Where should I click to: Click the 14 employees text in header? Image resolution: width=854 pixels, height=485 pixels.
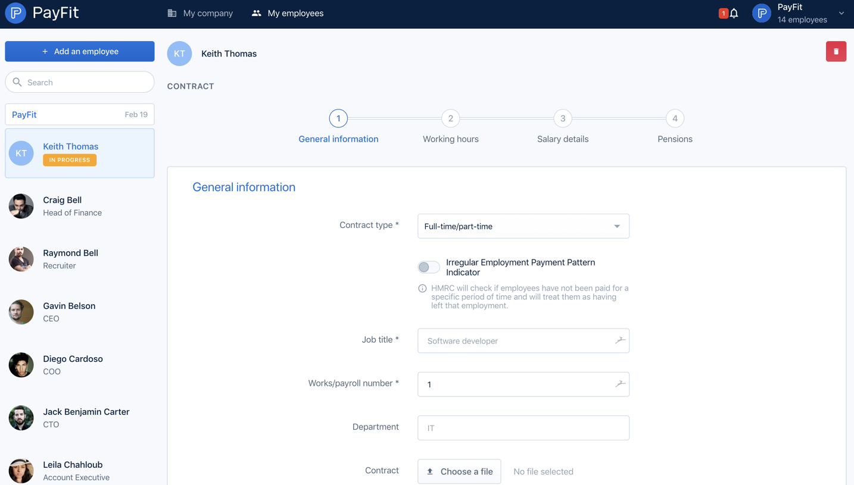(802, 20)
